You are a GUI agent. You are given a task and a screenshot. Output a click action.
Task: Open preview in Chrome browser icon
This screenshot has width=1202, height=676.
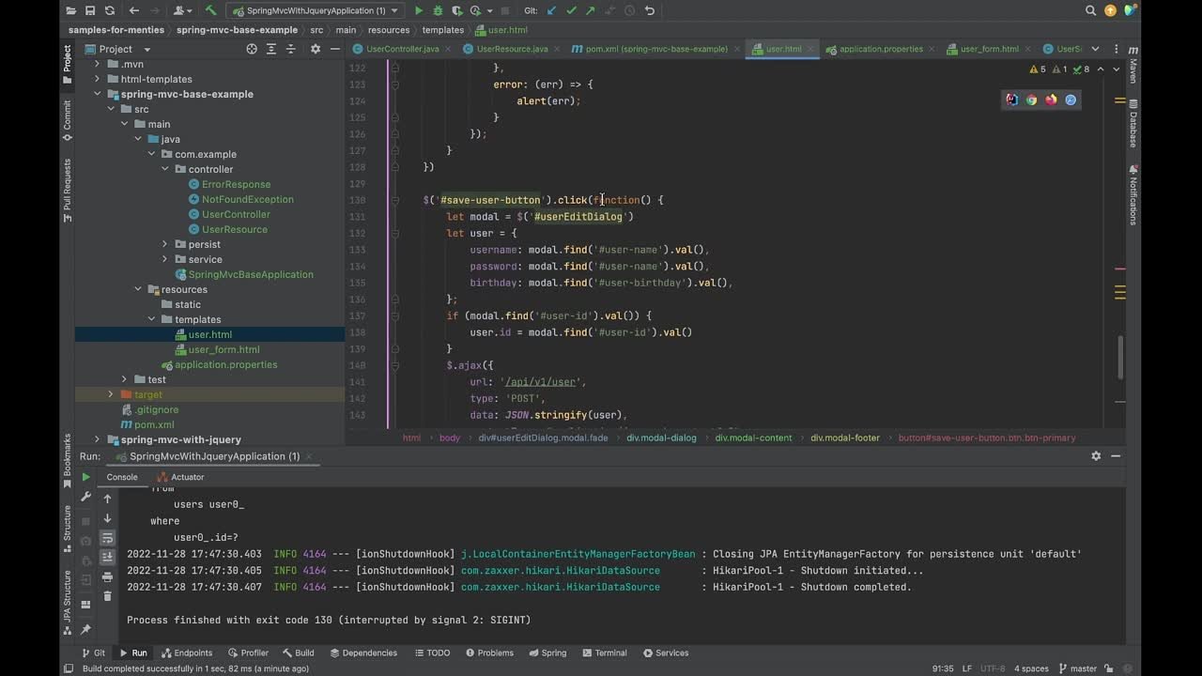pyautogui.click(x=1031, y=100)
